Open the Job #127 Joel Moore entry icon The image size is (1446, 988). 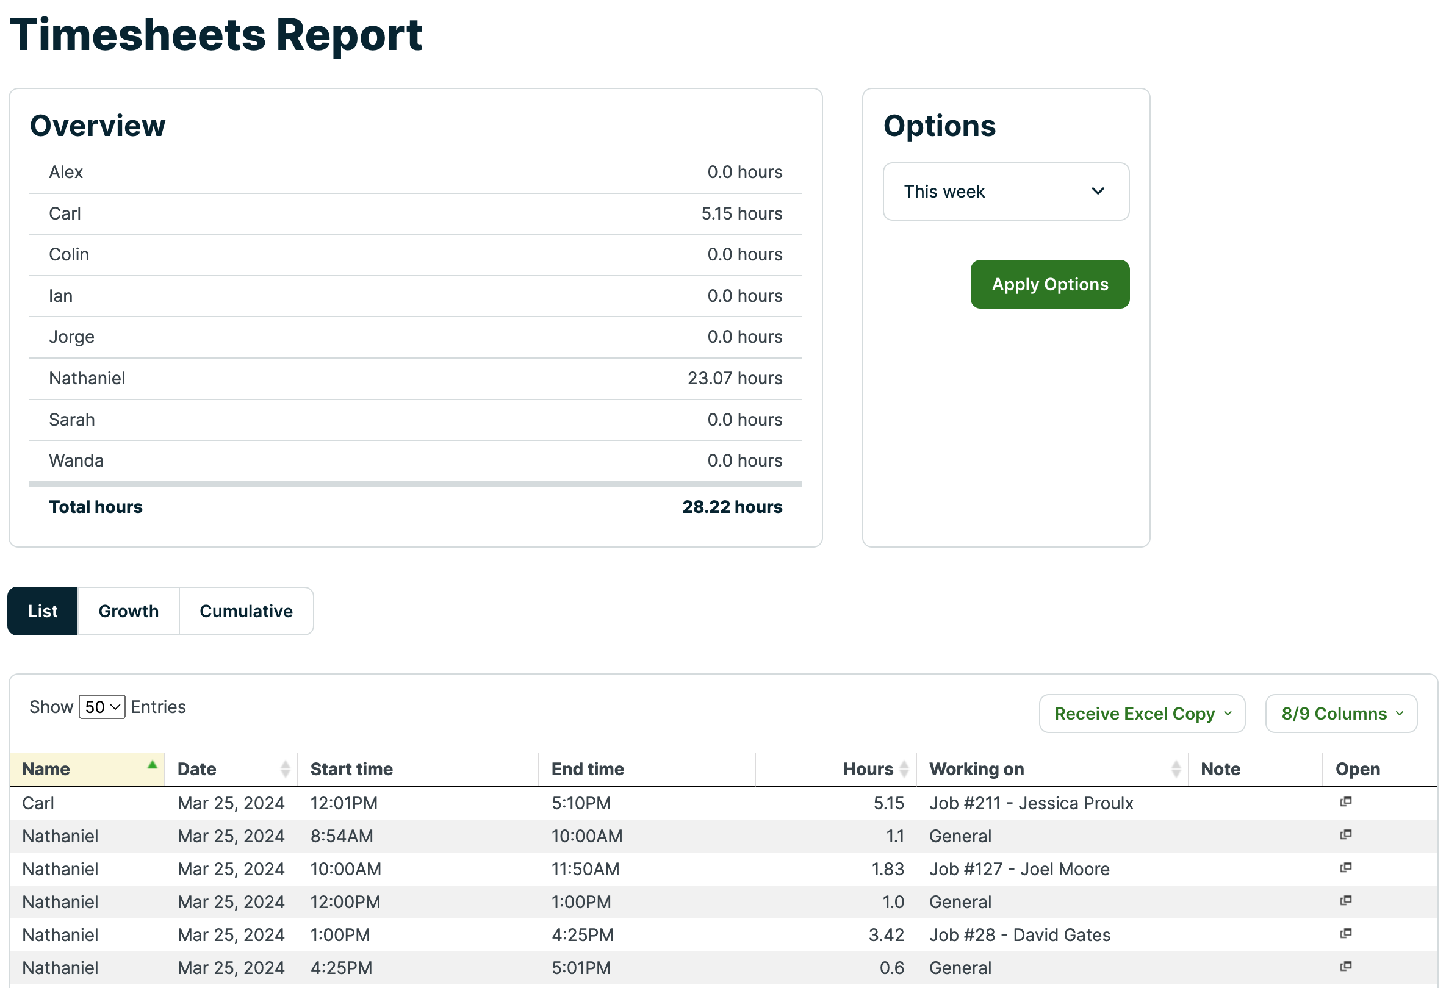point(1345,868)
